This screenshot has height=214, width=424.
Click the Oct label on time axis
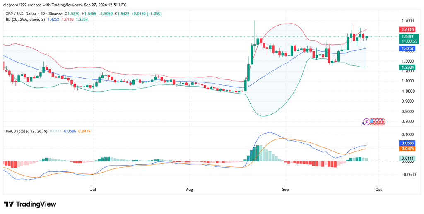[x=378, y=190]
